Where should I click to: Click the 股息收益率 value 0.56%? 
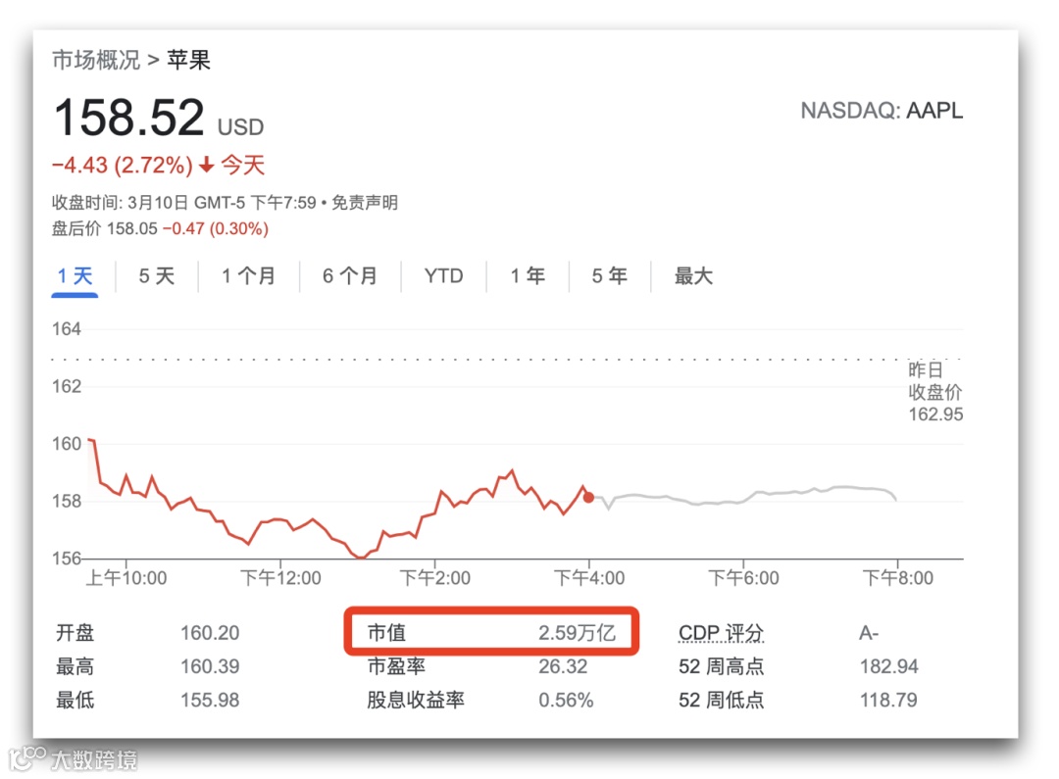[x=566, y=700]
